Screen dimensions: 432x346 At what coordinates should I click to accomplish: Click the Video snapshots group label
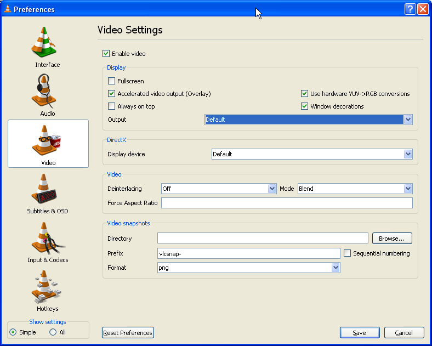tap(128, 223)
